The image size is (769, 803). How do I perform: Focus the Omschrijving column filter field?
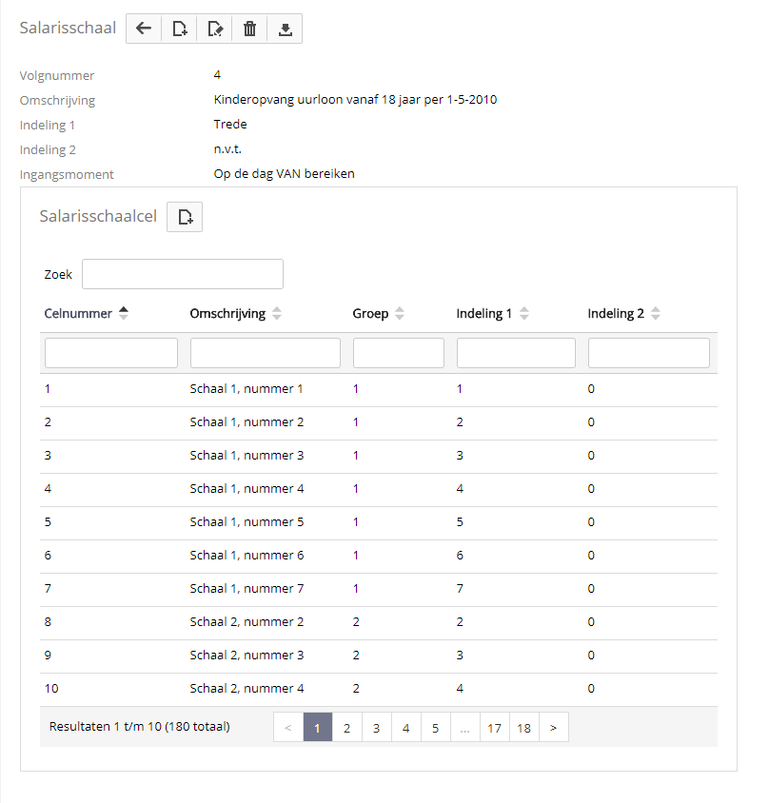tap(265, 353)
